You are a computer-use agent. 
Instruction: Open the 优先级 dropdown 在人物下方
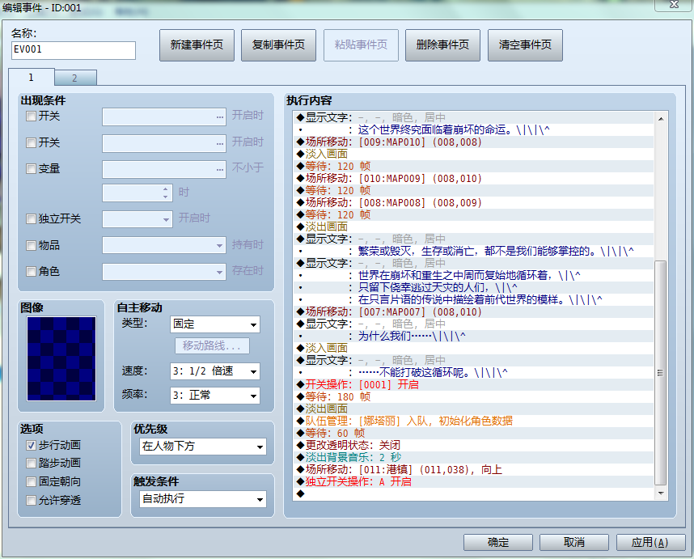[x=203, y=447]
